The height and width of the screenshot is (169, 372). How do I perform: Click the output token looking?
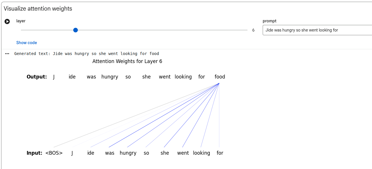point(183,76)
